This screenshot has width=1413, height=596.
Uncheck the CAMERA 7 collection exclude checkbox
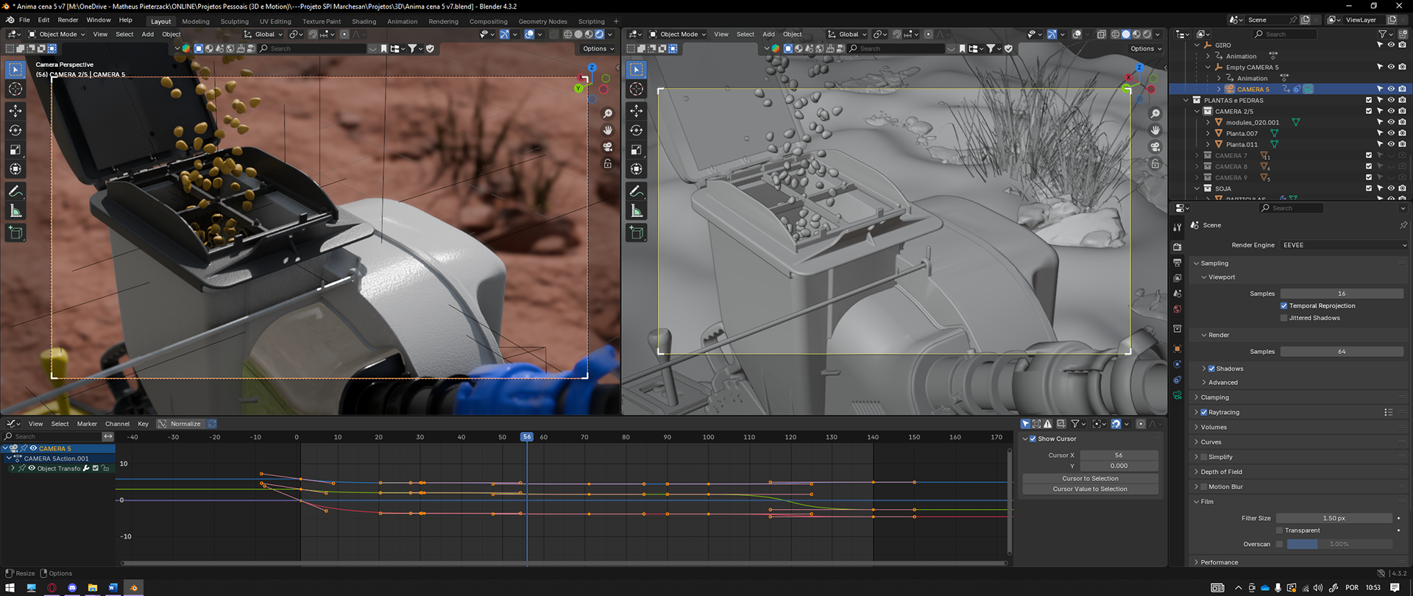pos(1369,155)
